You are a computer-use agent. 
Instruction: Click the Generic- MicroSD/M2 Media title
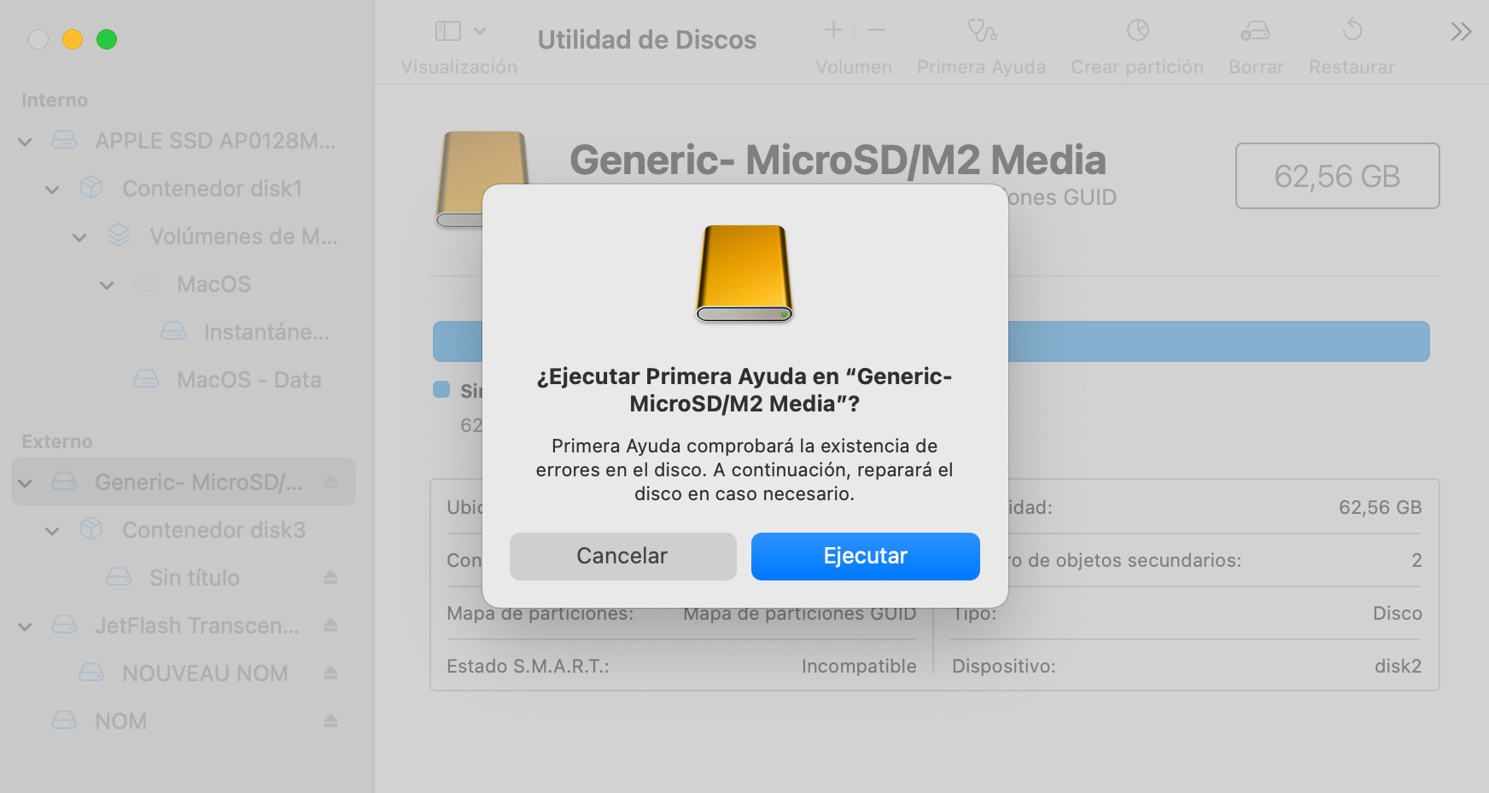pyautogui.click(x=838, y=160)
